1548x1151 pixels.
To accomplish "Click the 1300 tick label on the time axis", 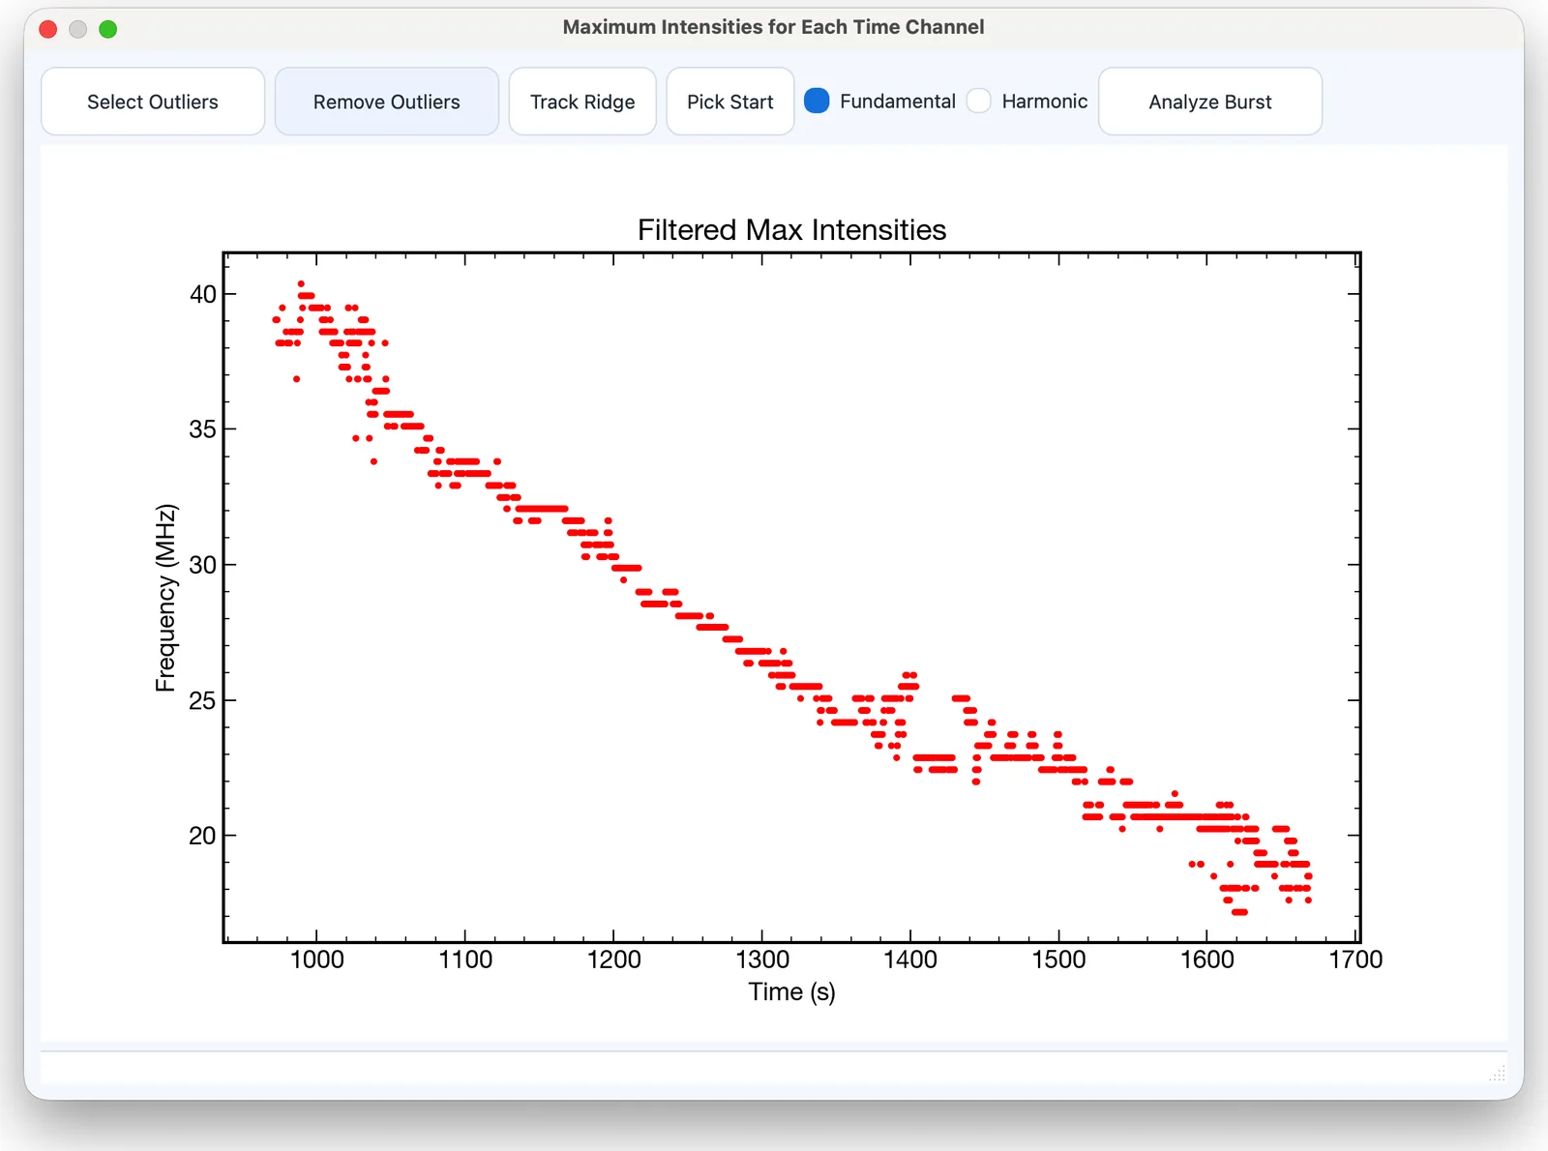I will coord(762,959).
